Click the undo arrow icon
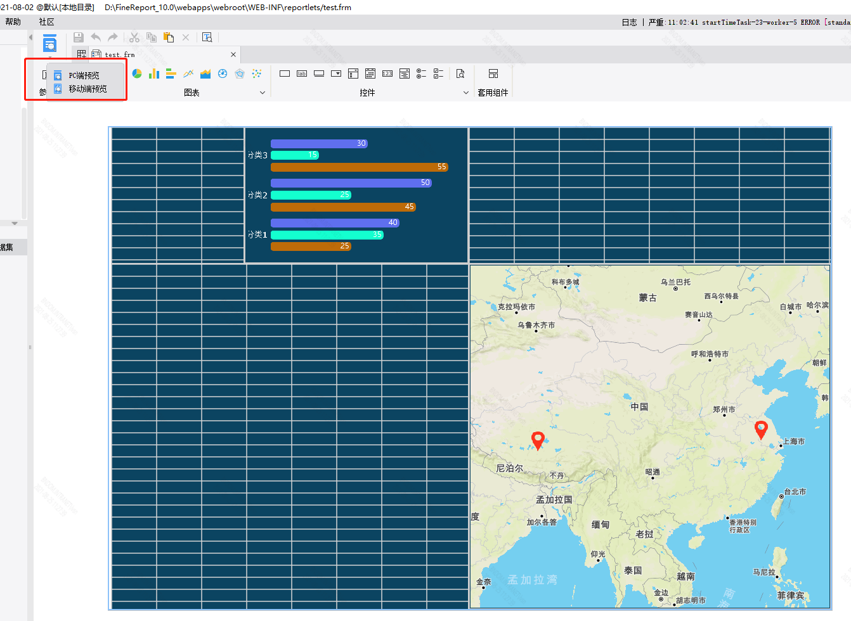The image size is (851, 621). point(96,37)
